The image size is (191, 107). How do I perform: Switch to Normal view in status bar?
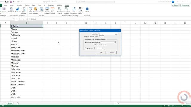click(x=164, y=106)
